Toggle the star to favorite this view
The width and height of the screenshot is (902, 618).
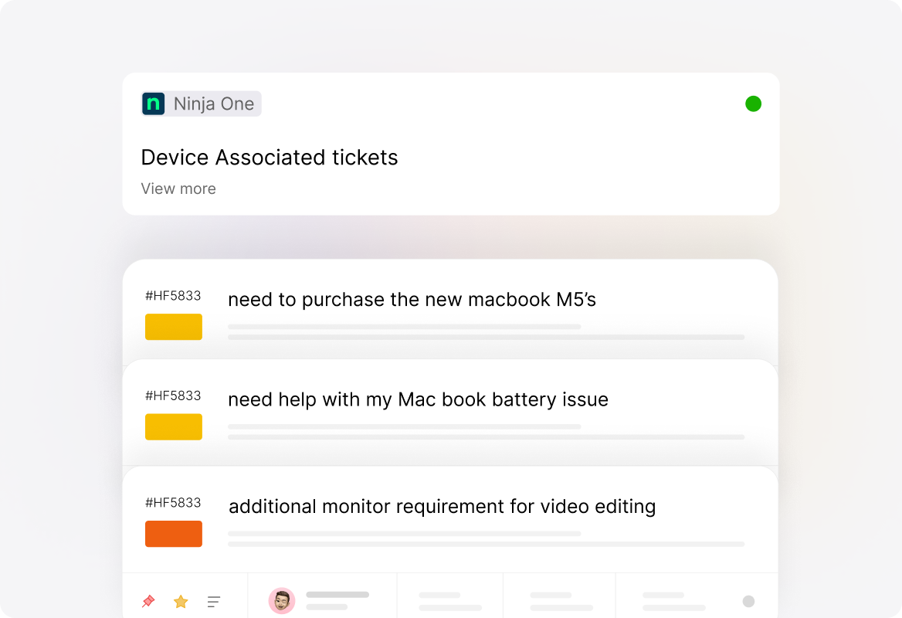click(180, 601)
